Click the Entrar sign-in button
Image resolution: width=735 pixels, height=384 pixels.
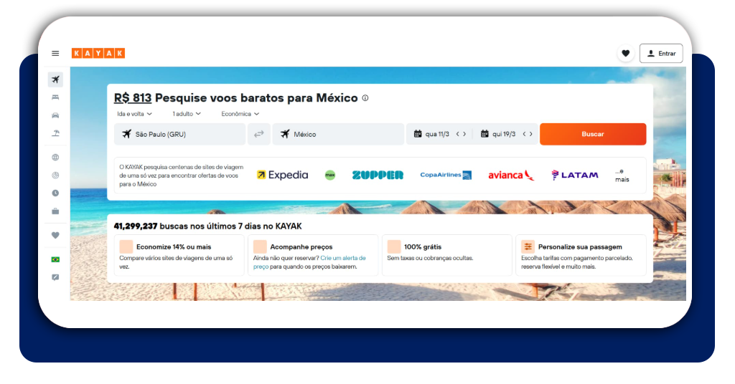pyautogui.click(x=661, y=53)
